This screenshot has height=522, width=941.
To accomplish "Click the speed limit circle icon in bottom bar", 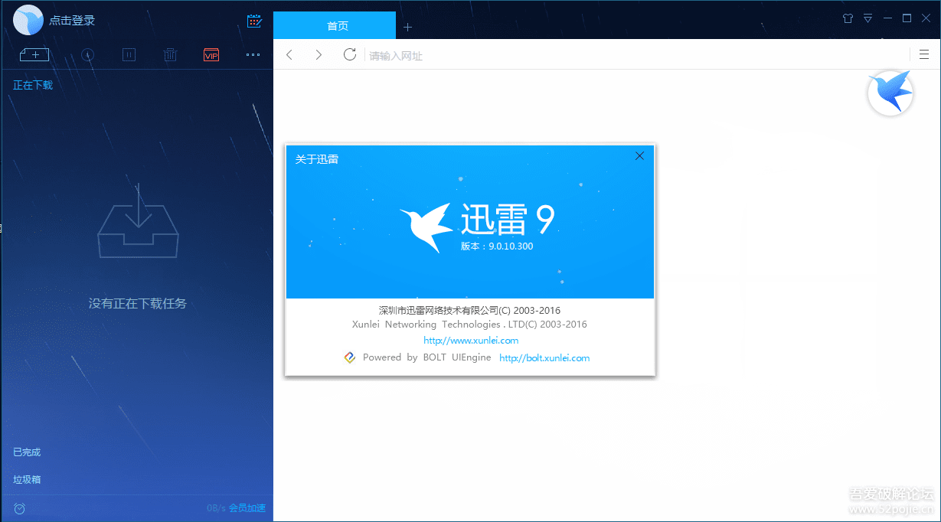I will (19, 508).
